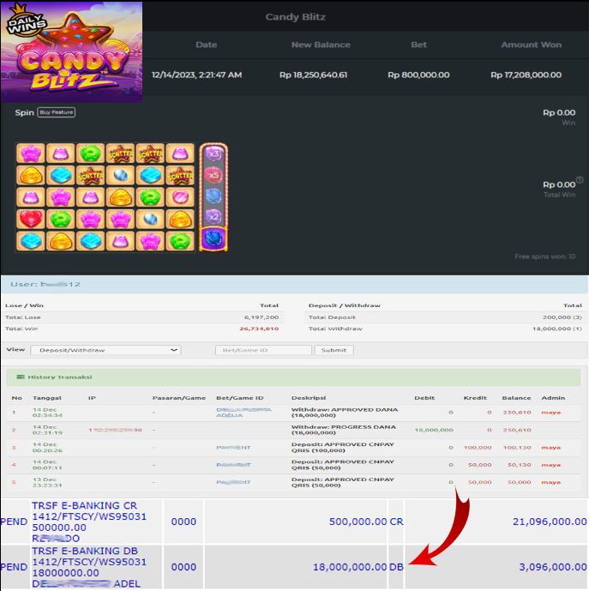
Task: Click the help icon beside Total Win
Action: pos(580,180)
